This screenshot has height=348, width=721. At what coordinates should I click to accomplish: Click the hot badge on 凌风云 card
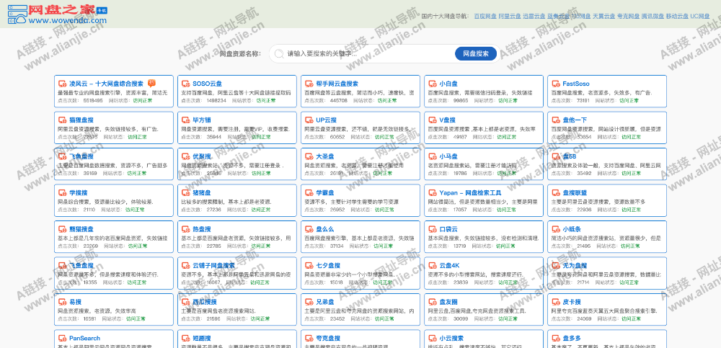[151, 83]
